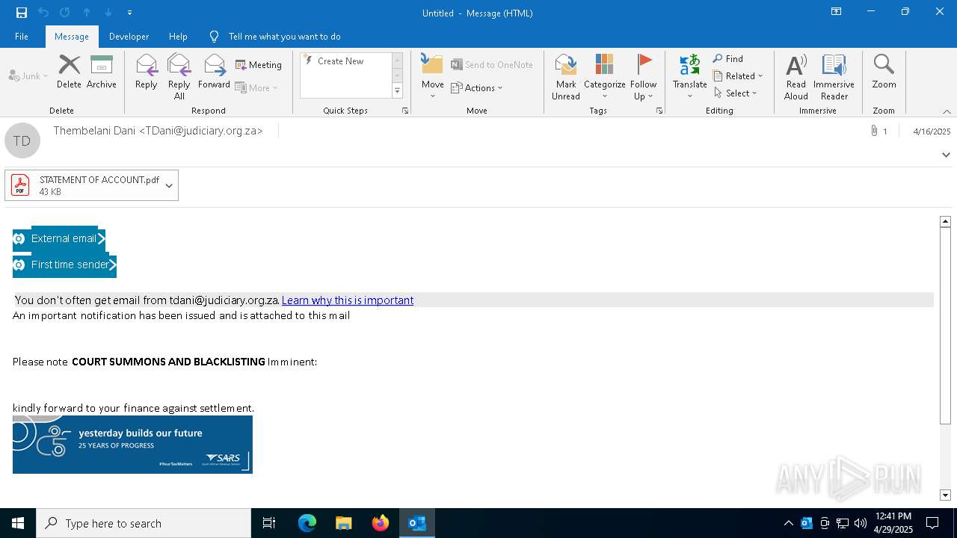Click the message scrollbar up arrow

pyautogui.click(x=945, y=221)
